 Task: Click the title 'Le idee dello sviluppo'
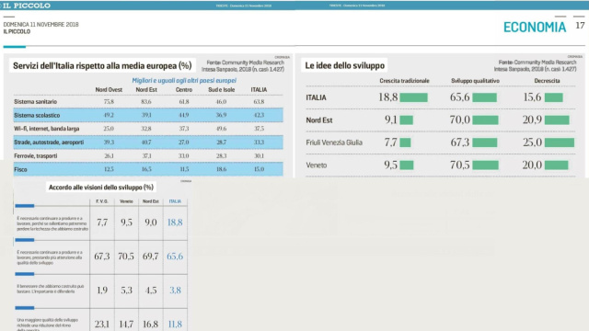pos(345,65)
